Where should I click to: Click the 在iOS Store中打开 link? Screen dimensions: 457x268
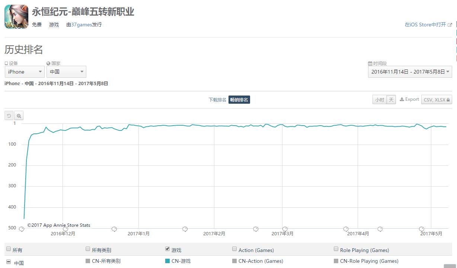tap(428, 25)
